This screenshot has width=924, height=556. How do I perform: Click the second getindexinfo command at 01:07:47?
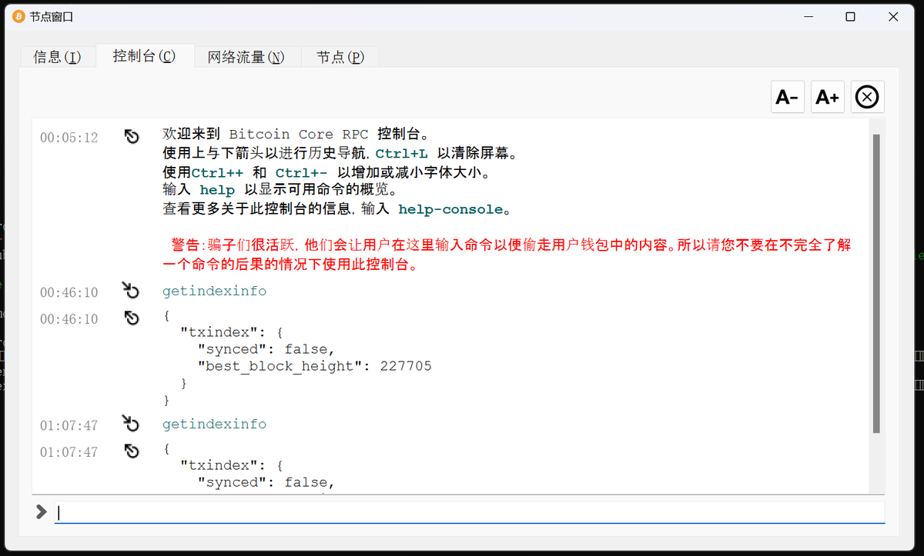pos(215,424)
